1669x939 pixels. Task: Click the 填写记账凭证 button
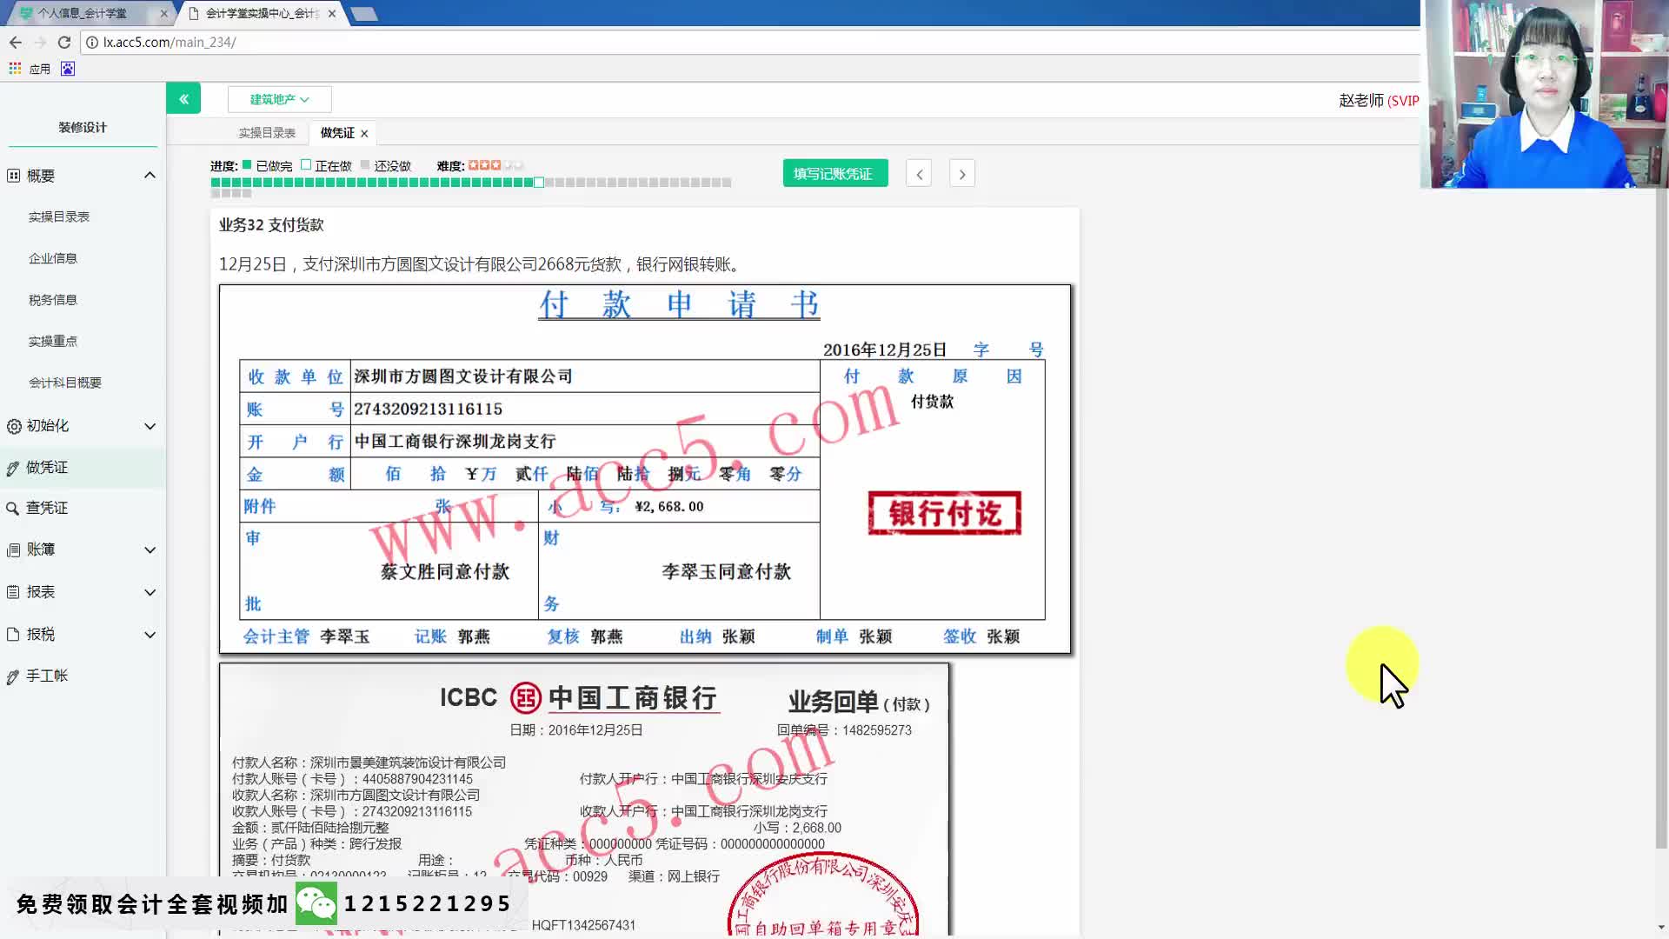834,174
